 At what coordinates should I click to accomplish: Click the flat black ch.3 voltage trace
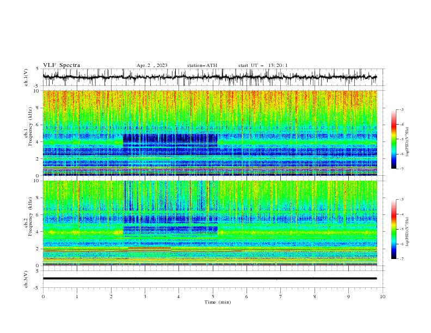coord(210,279)
